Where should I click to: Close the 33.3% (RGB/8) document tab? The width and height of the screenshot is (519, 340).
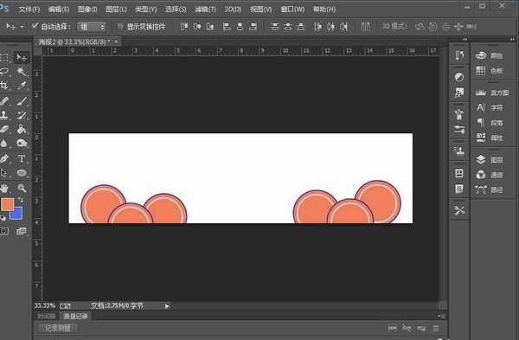pyautogui.click(x=116, y=42)
